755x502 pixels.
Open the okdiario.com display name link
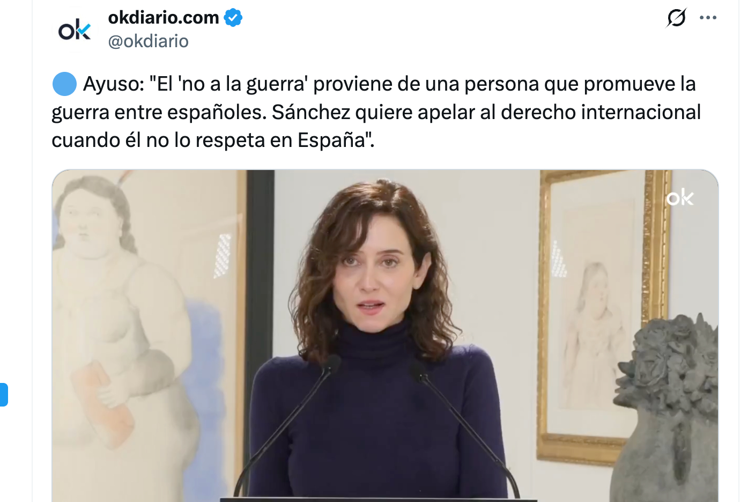[x=164, y=18]
